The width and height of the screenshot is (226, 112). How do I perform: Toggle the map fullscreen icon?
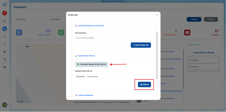[19, 47]
